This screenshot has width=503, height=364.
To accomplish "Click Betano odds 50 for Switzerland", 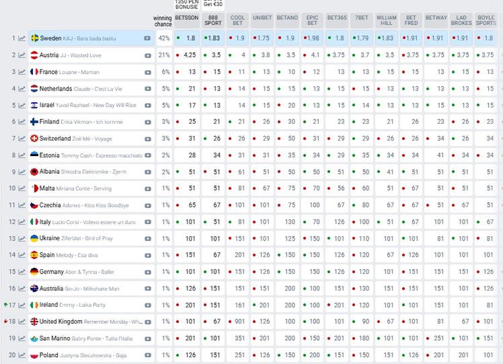I will click(287, 139).
